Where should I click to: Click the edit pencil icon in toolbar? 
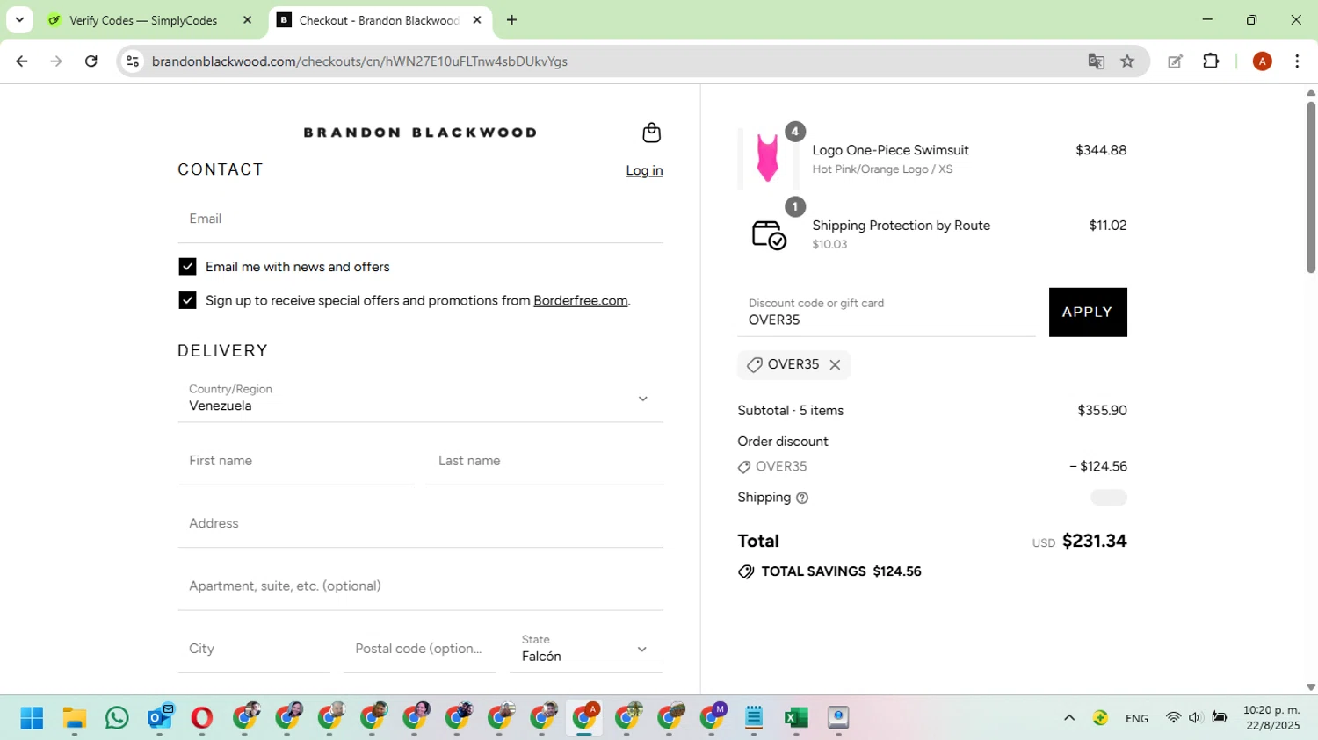1175,61
